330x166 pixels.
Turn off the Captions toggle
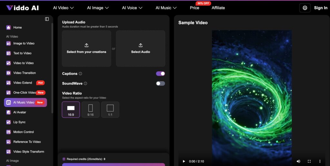tap(160, 73)
